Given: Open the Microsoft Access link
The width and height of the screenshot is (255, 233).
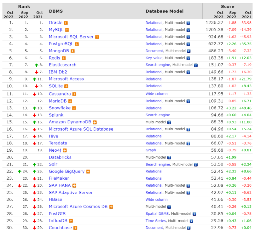Looking at the screenshot, I should point(67,79).
